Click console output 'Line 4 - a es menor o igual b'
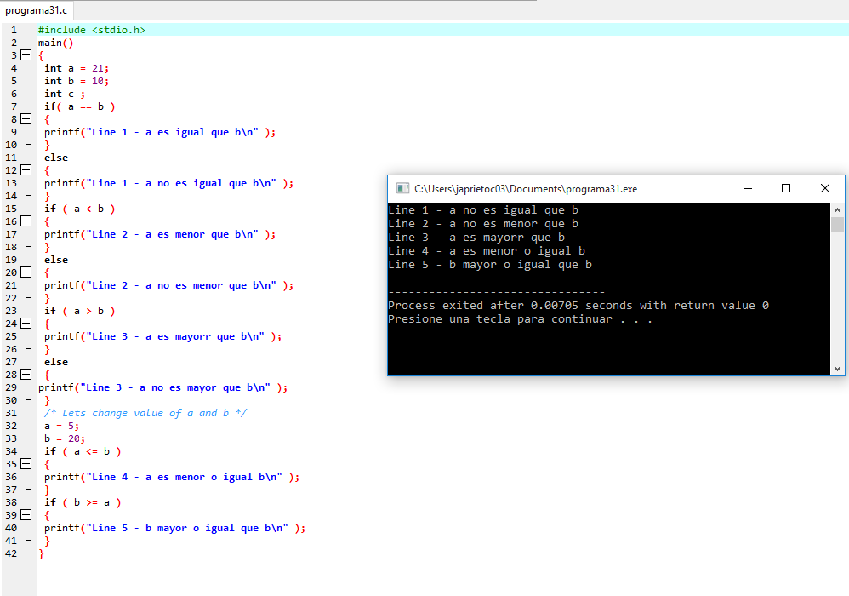The image size is (849, 596). tap(487, 251)
